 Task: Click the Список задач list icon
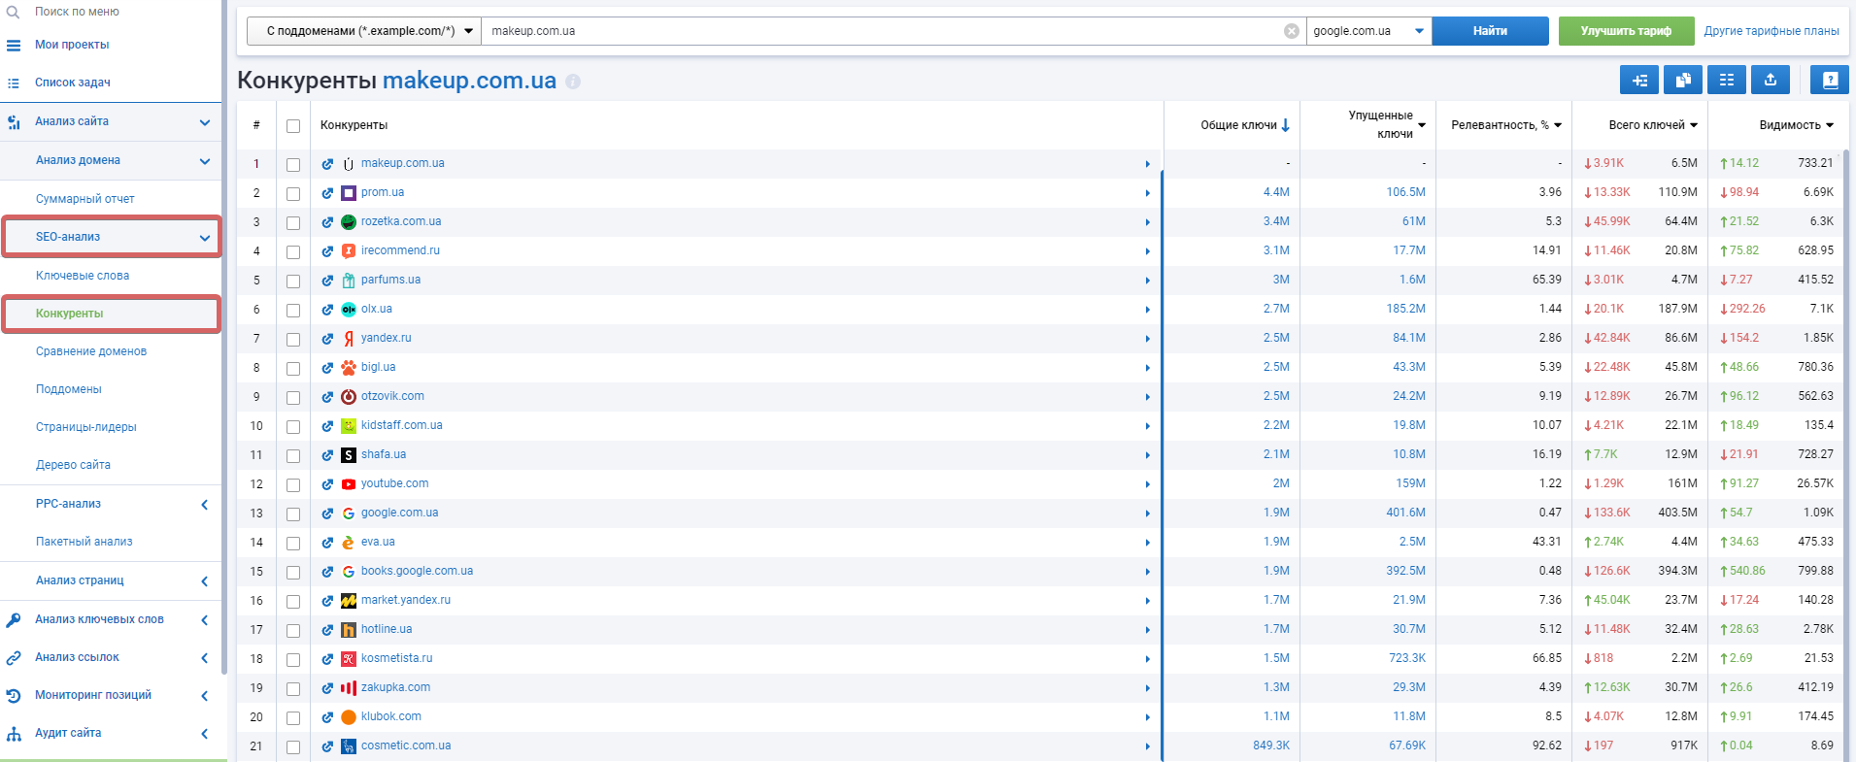(x=14, y=83)
